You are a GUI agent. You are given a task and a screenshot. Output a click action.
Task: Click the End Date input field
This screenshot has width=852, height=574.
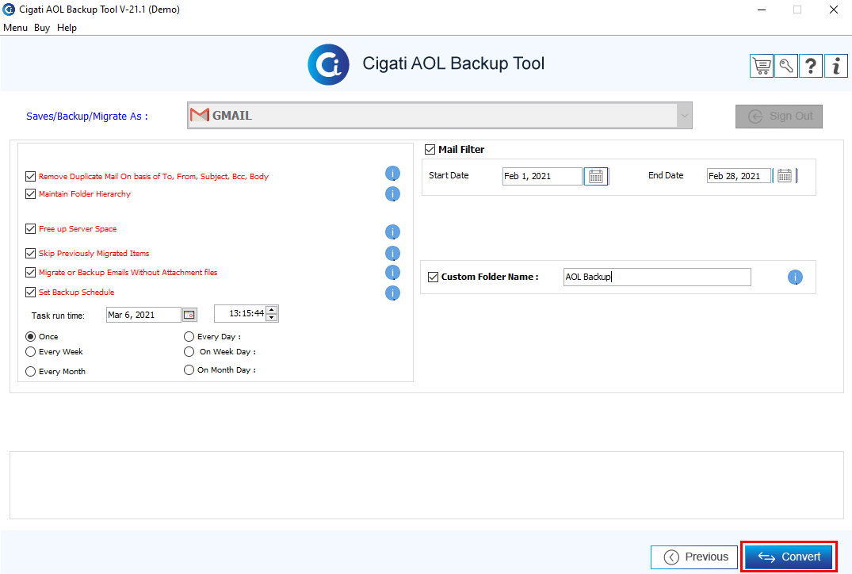(x=739, y=175)
